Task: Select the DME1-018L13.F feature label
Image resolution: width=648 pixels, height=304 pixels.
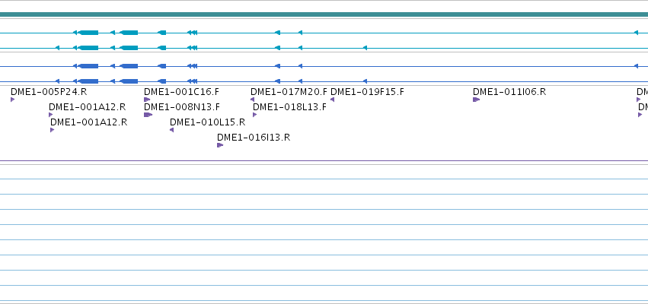Action: pyautogui.click(x=289, y=107)
